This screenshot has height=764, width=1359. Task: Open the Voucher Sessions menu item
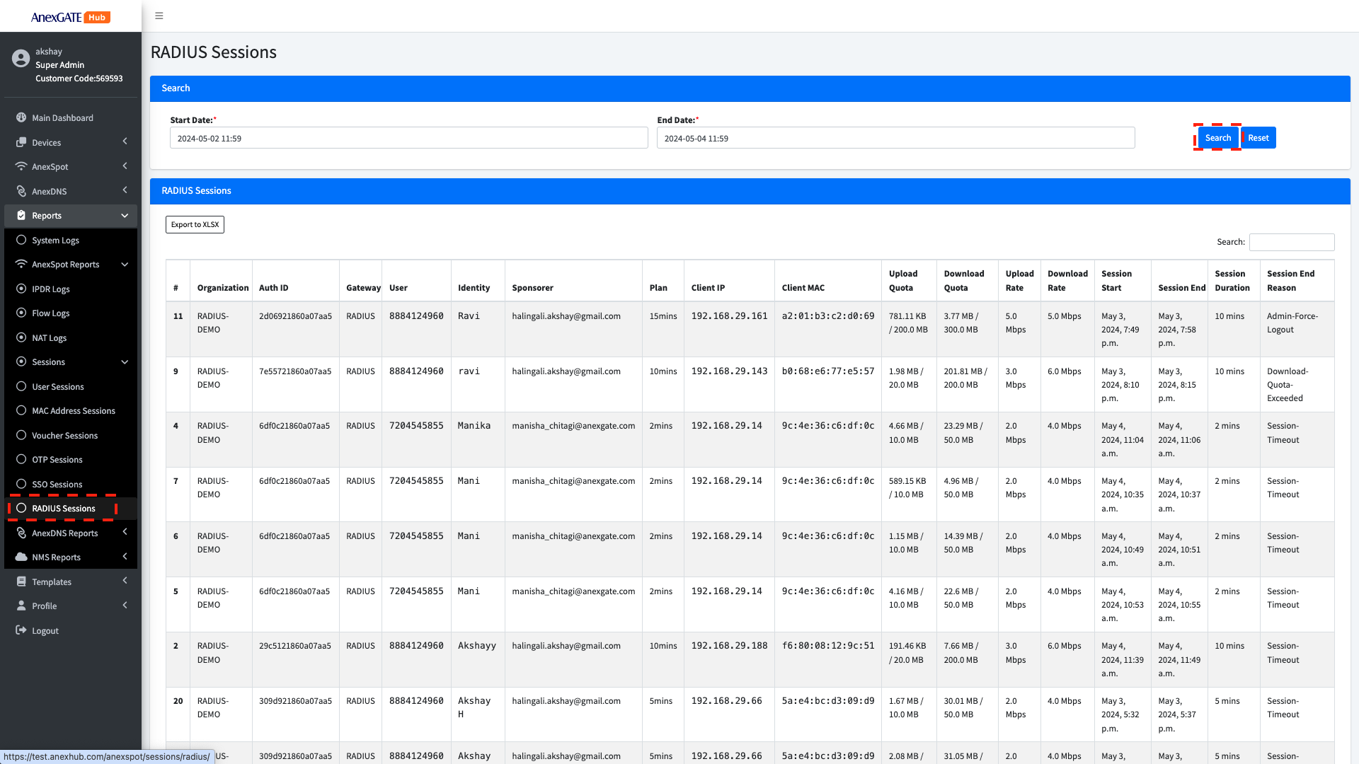click(x=64, y=436)
